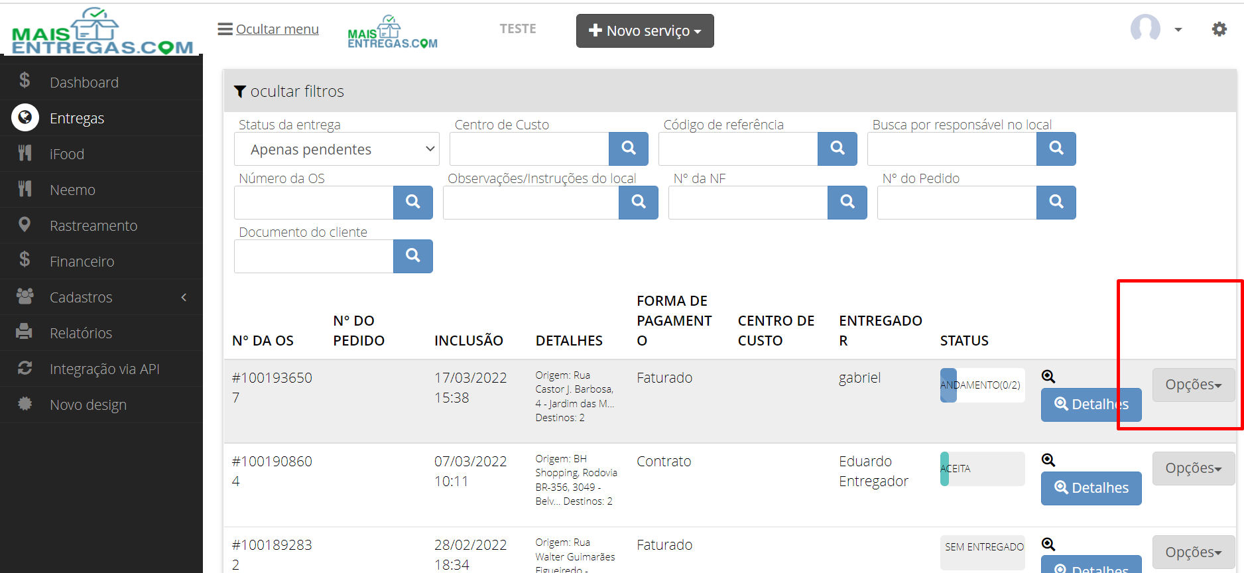Click the Nº do Pedido search icon
Viewport: 1244px width, 573px height.
pos(1056,202)
